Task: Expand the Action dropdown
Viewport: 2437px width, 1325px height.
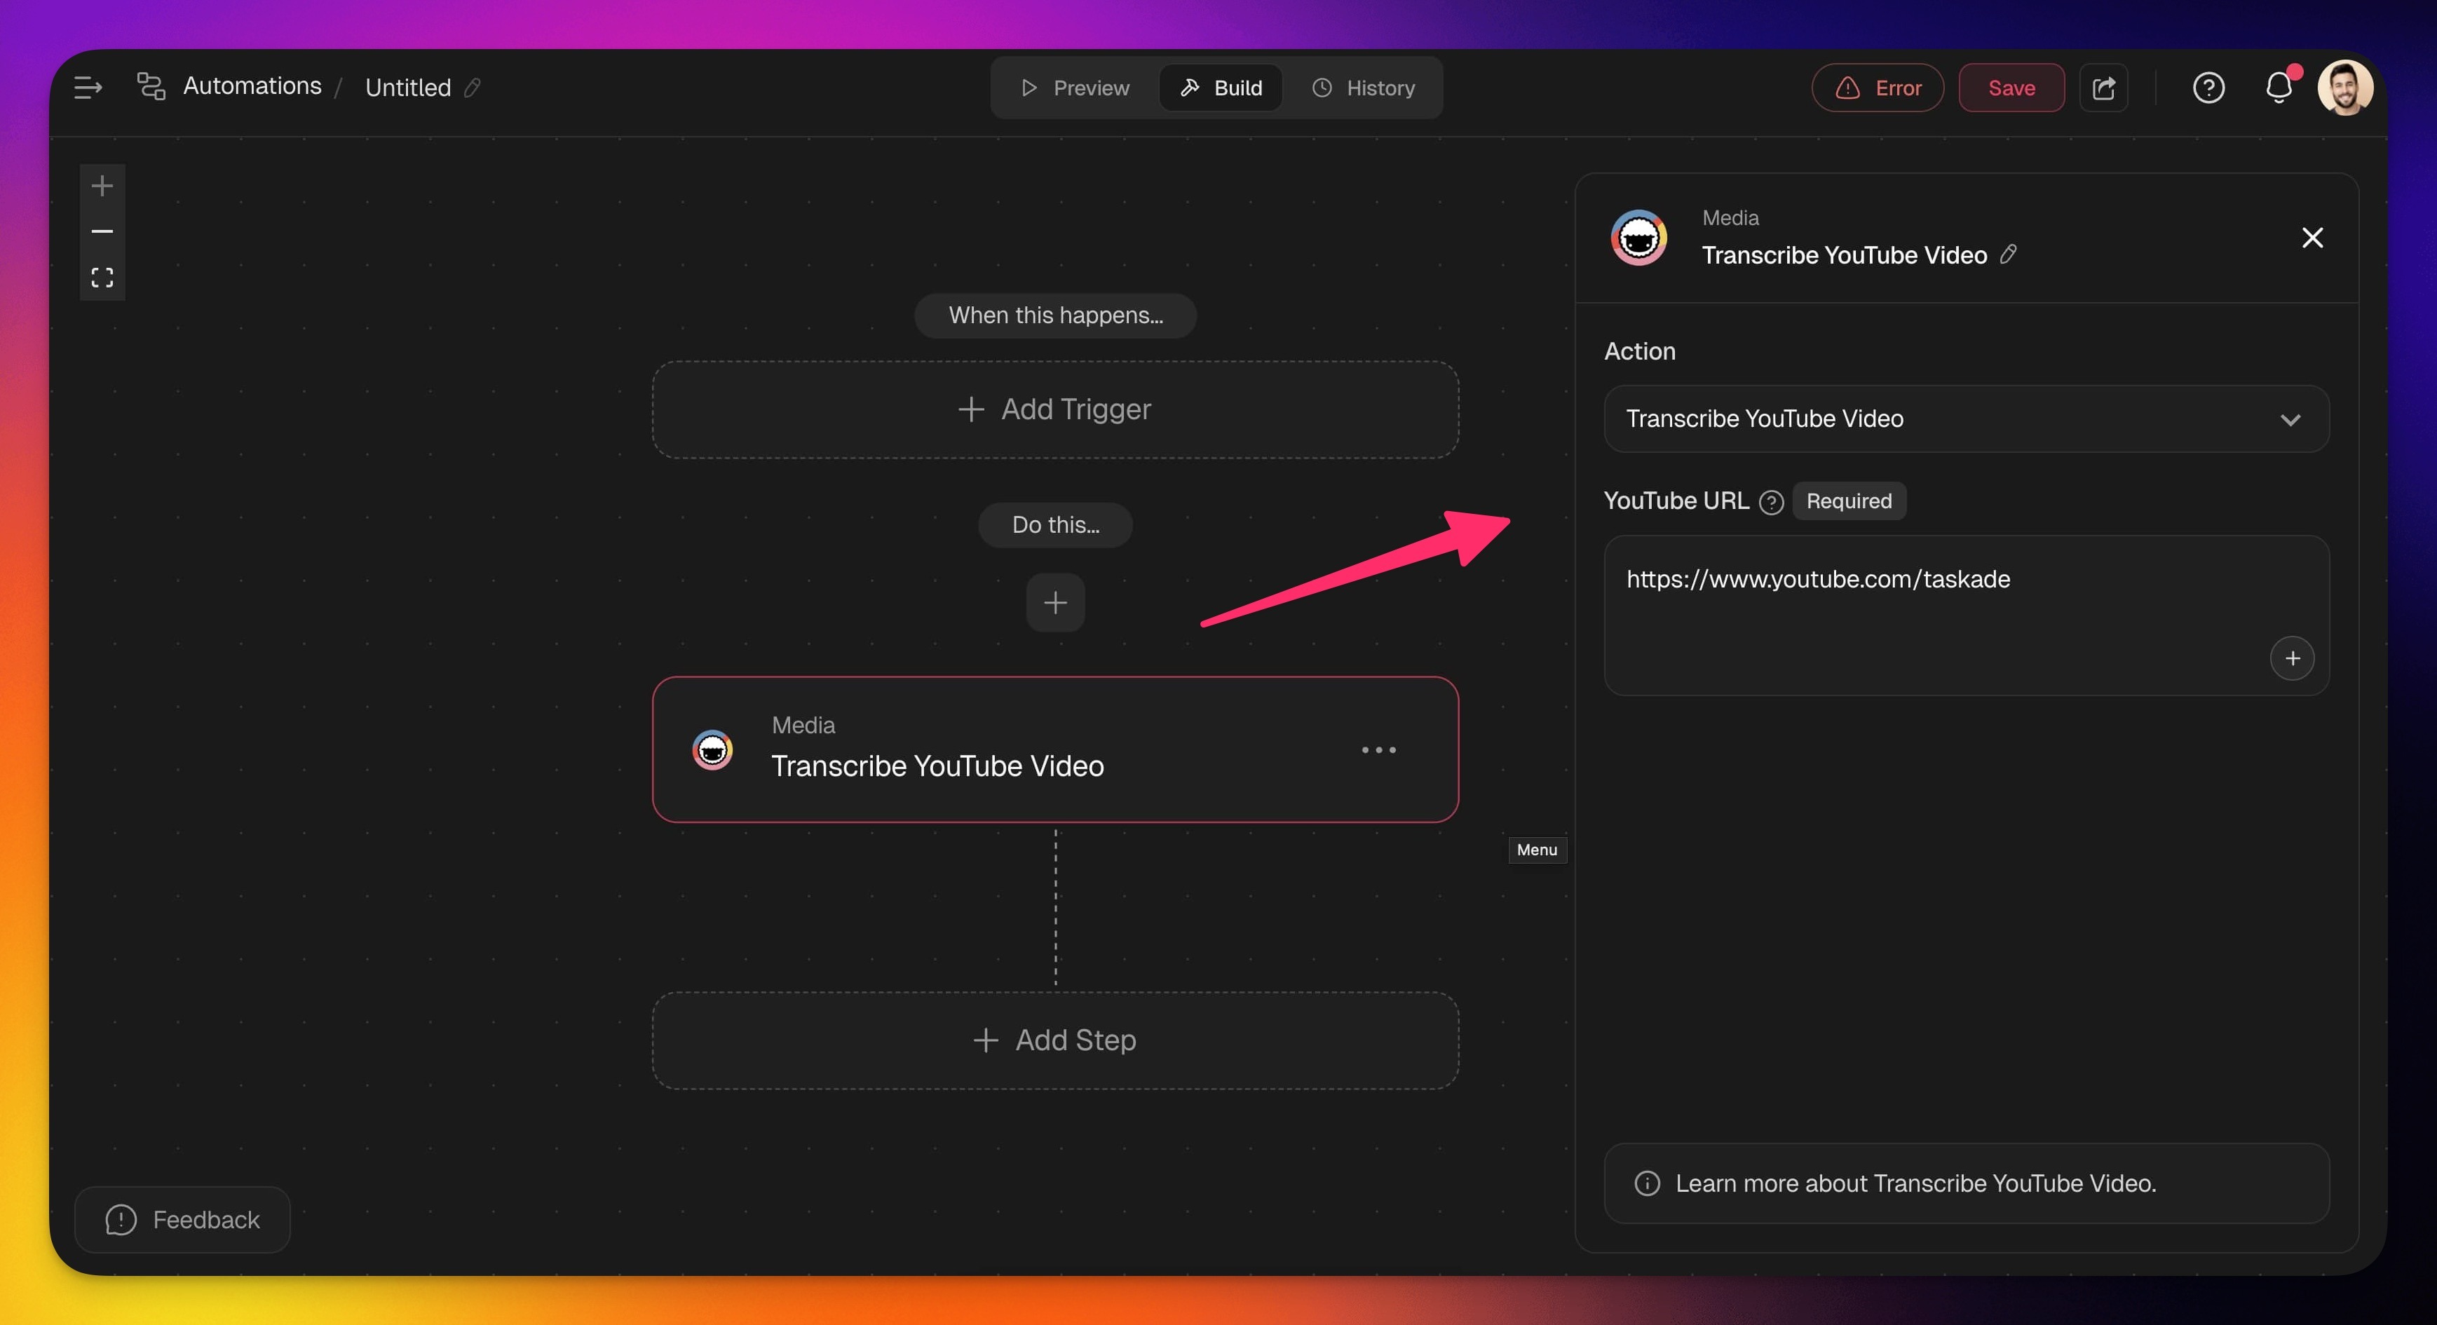Action: [x=1966, y=419]
